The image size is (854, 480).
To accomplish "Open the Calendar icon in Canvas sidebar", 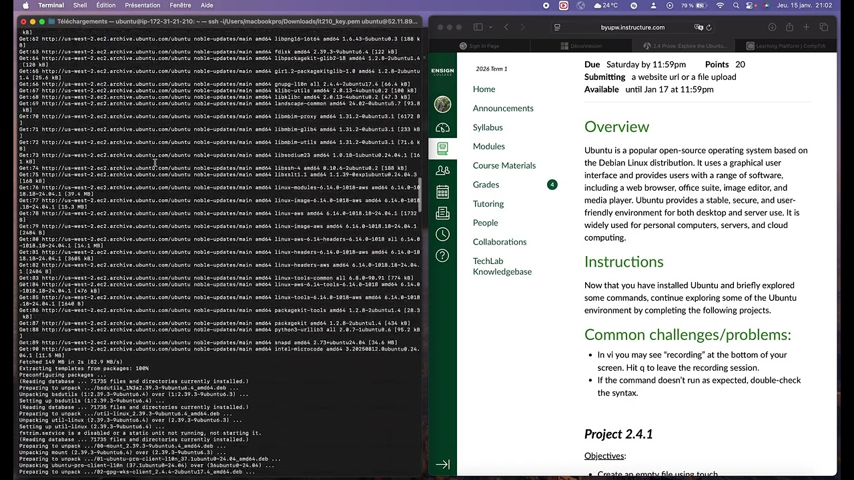I will [x=442, y=192].
